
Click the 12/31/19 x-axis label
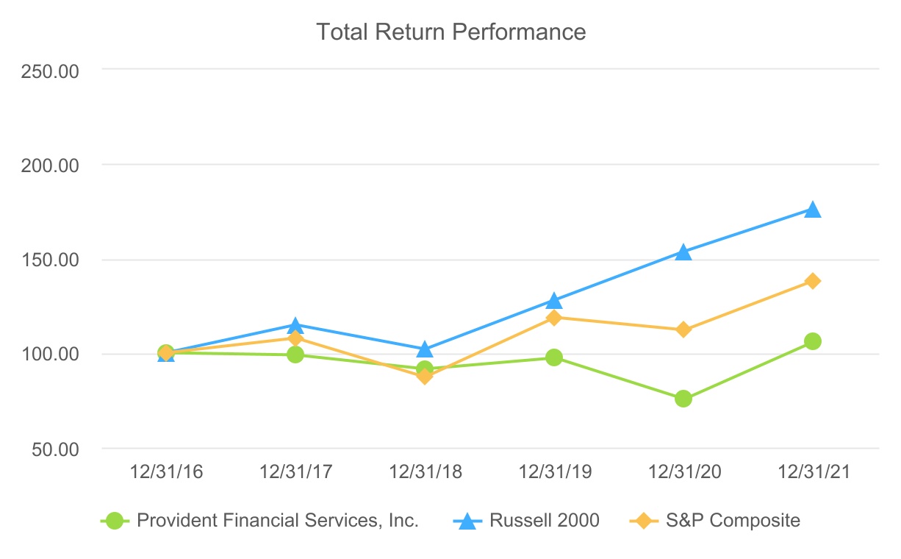553,472
